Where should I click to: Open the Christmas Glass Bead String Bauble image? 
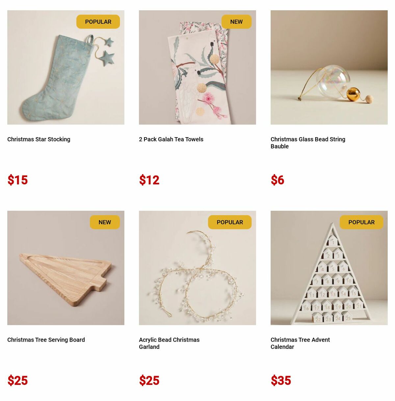[x=329, y=67]
